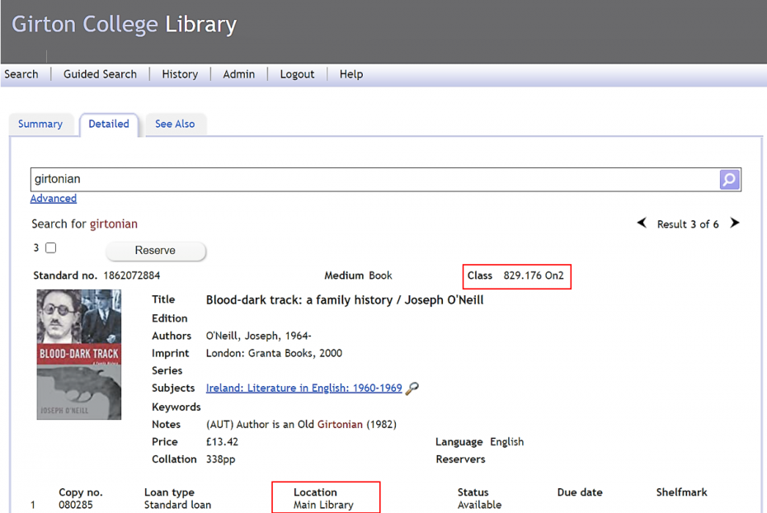Tick the checkbox for result 3
Image resolution: width=767 pixels, height=513 pixels.
tap(51, 248)
